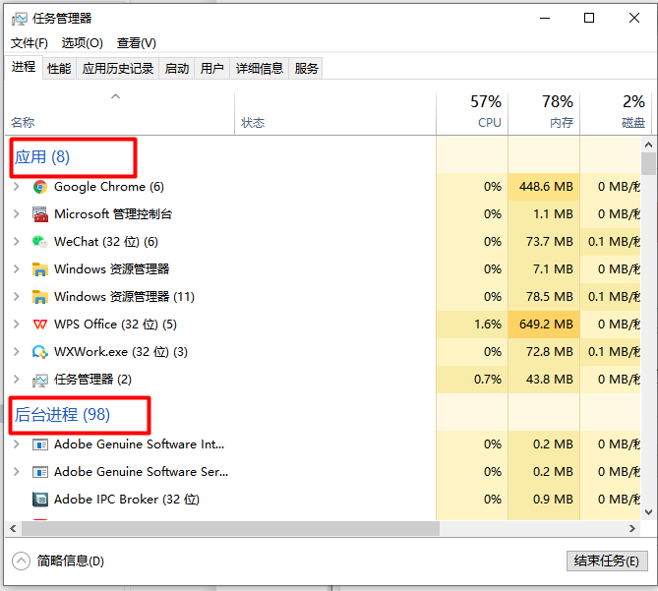The height and width of the screenshot is (591, 658).
Task: Switch to the 性能 tab
Action: 59,69
